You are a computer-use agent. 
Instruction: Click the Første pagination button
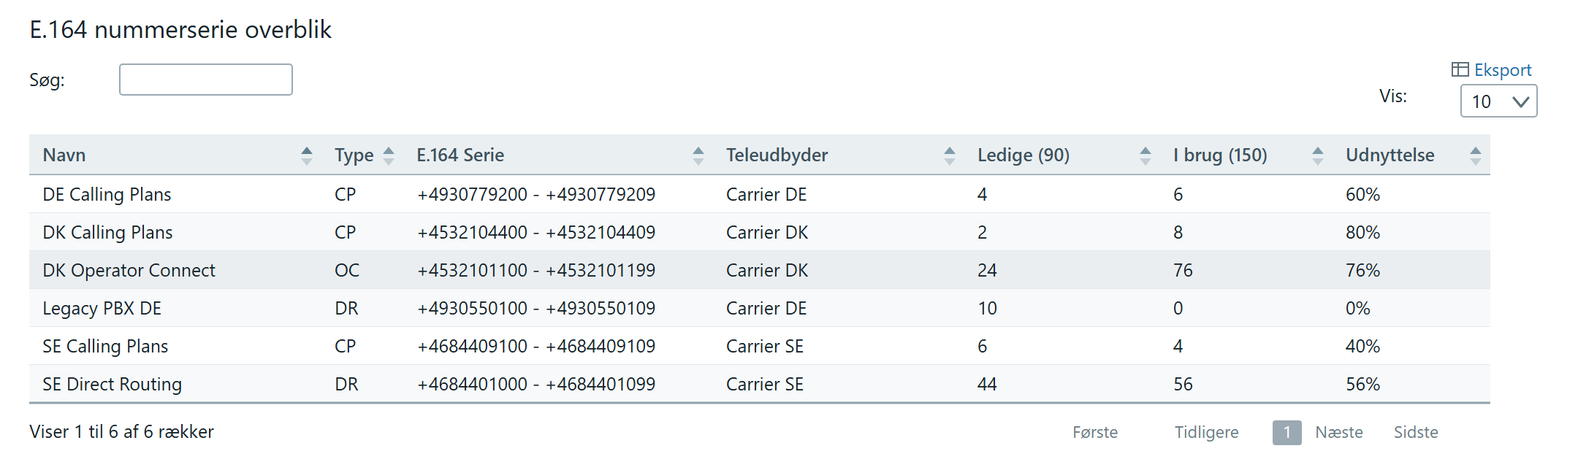(1095, 433)
